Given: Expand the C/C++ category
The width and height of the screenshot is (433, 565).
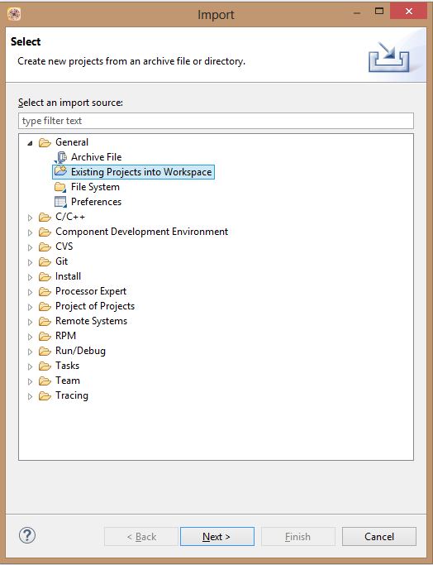Looking at the screenshot, I should [31, 218].
